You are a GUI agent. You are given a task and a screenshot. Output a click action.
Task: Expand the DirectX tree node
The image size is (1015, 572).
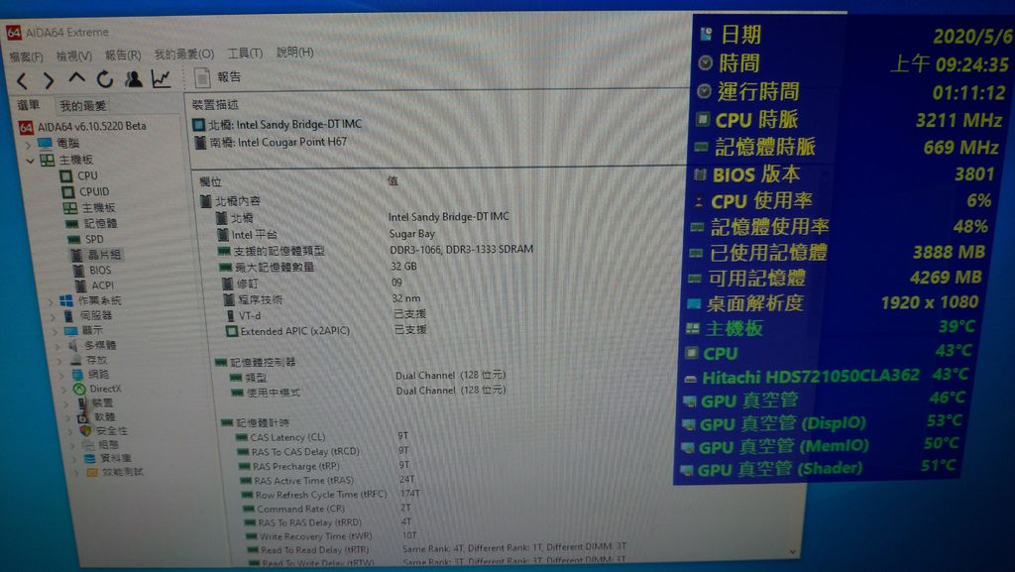64,390
